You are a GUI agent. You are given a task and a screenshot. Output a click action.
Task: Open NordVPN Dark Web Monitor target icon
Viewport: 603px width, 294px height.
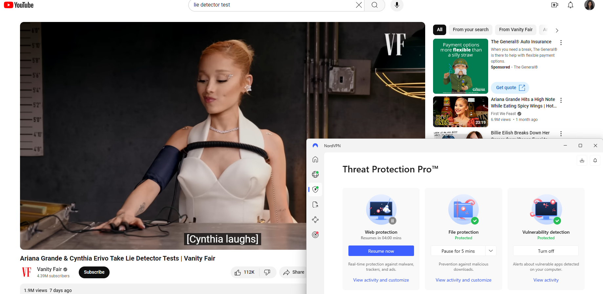315,235
